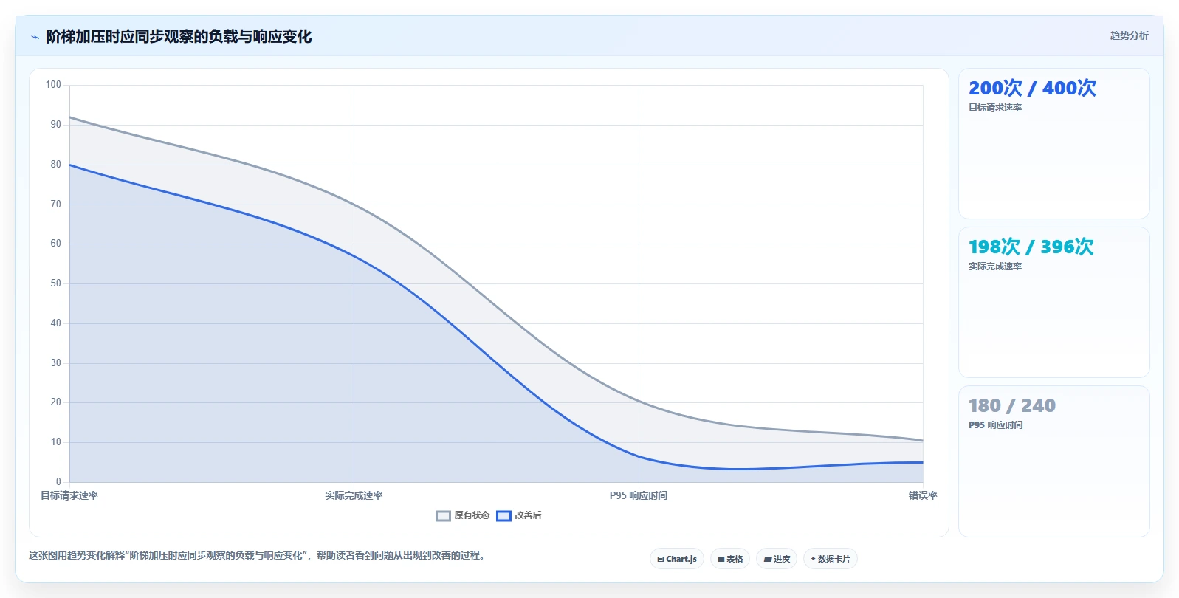The image size is (1179, 598).
Task: Click the P95 响应时间 caption in the third card
Action: (996, 425)
